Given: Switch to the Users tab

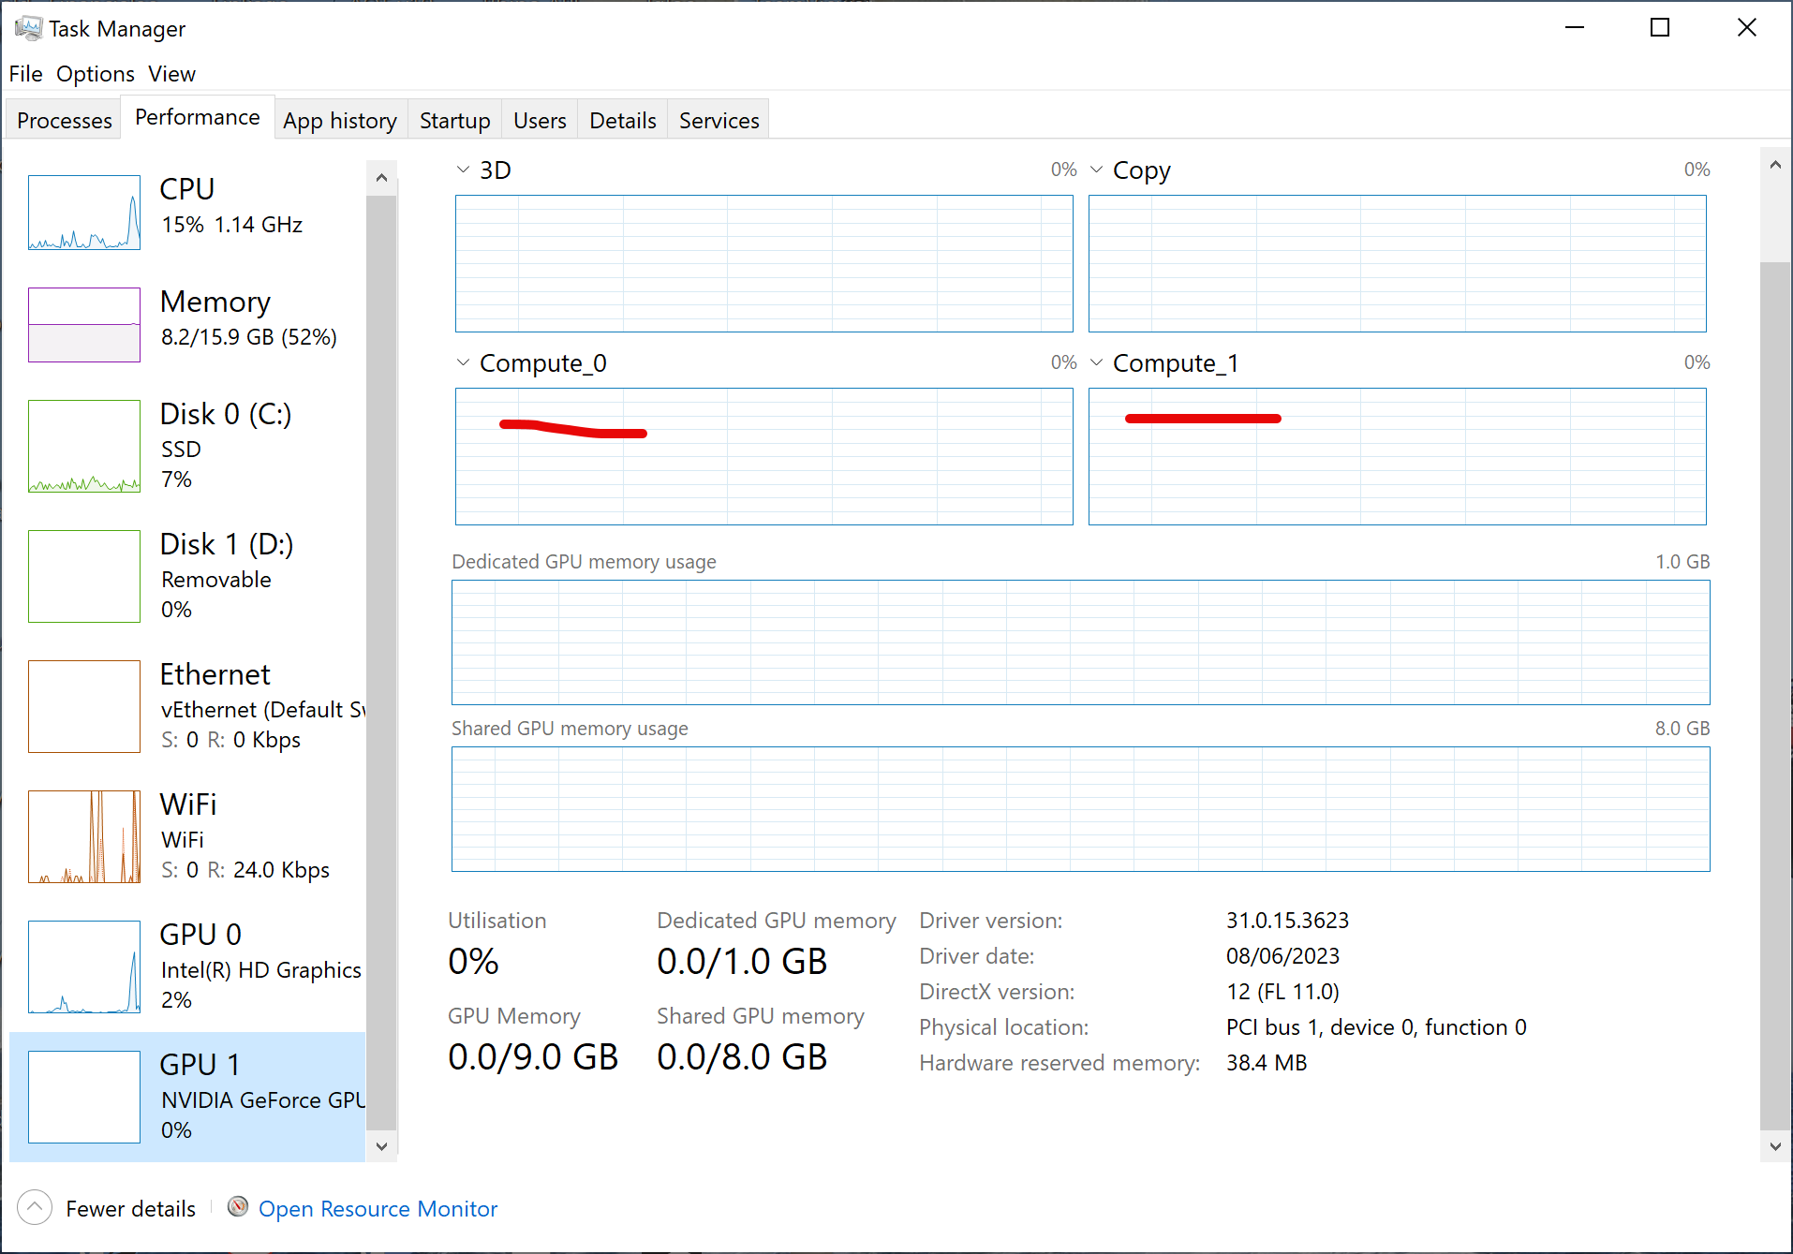Looking at the screenshot, I should tap(540, 120).
